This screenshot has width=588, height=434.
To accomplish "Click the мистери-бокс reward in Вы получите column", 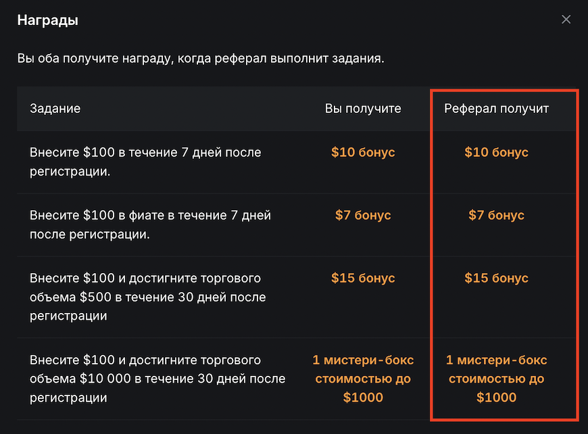I will tap(363, 379).
